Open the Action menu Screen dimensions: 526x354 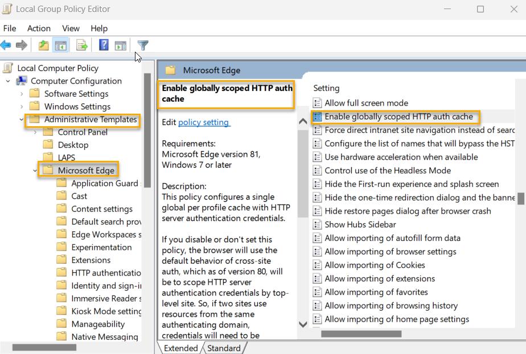(x=39, y=28)
